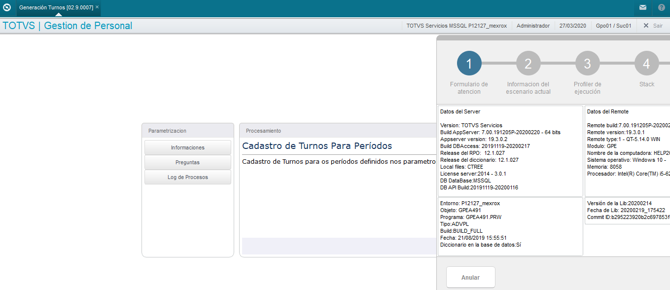The image size is (670, 290).
Task: Click the Commit ID line
Action: [628, 217]
